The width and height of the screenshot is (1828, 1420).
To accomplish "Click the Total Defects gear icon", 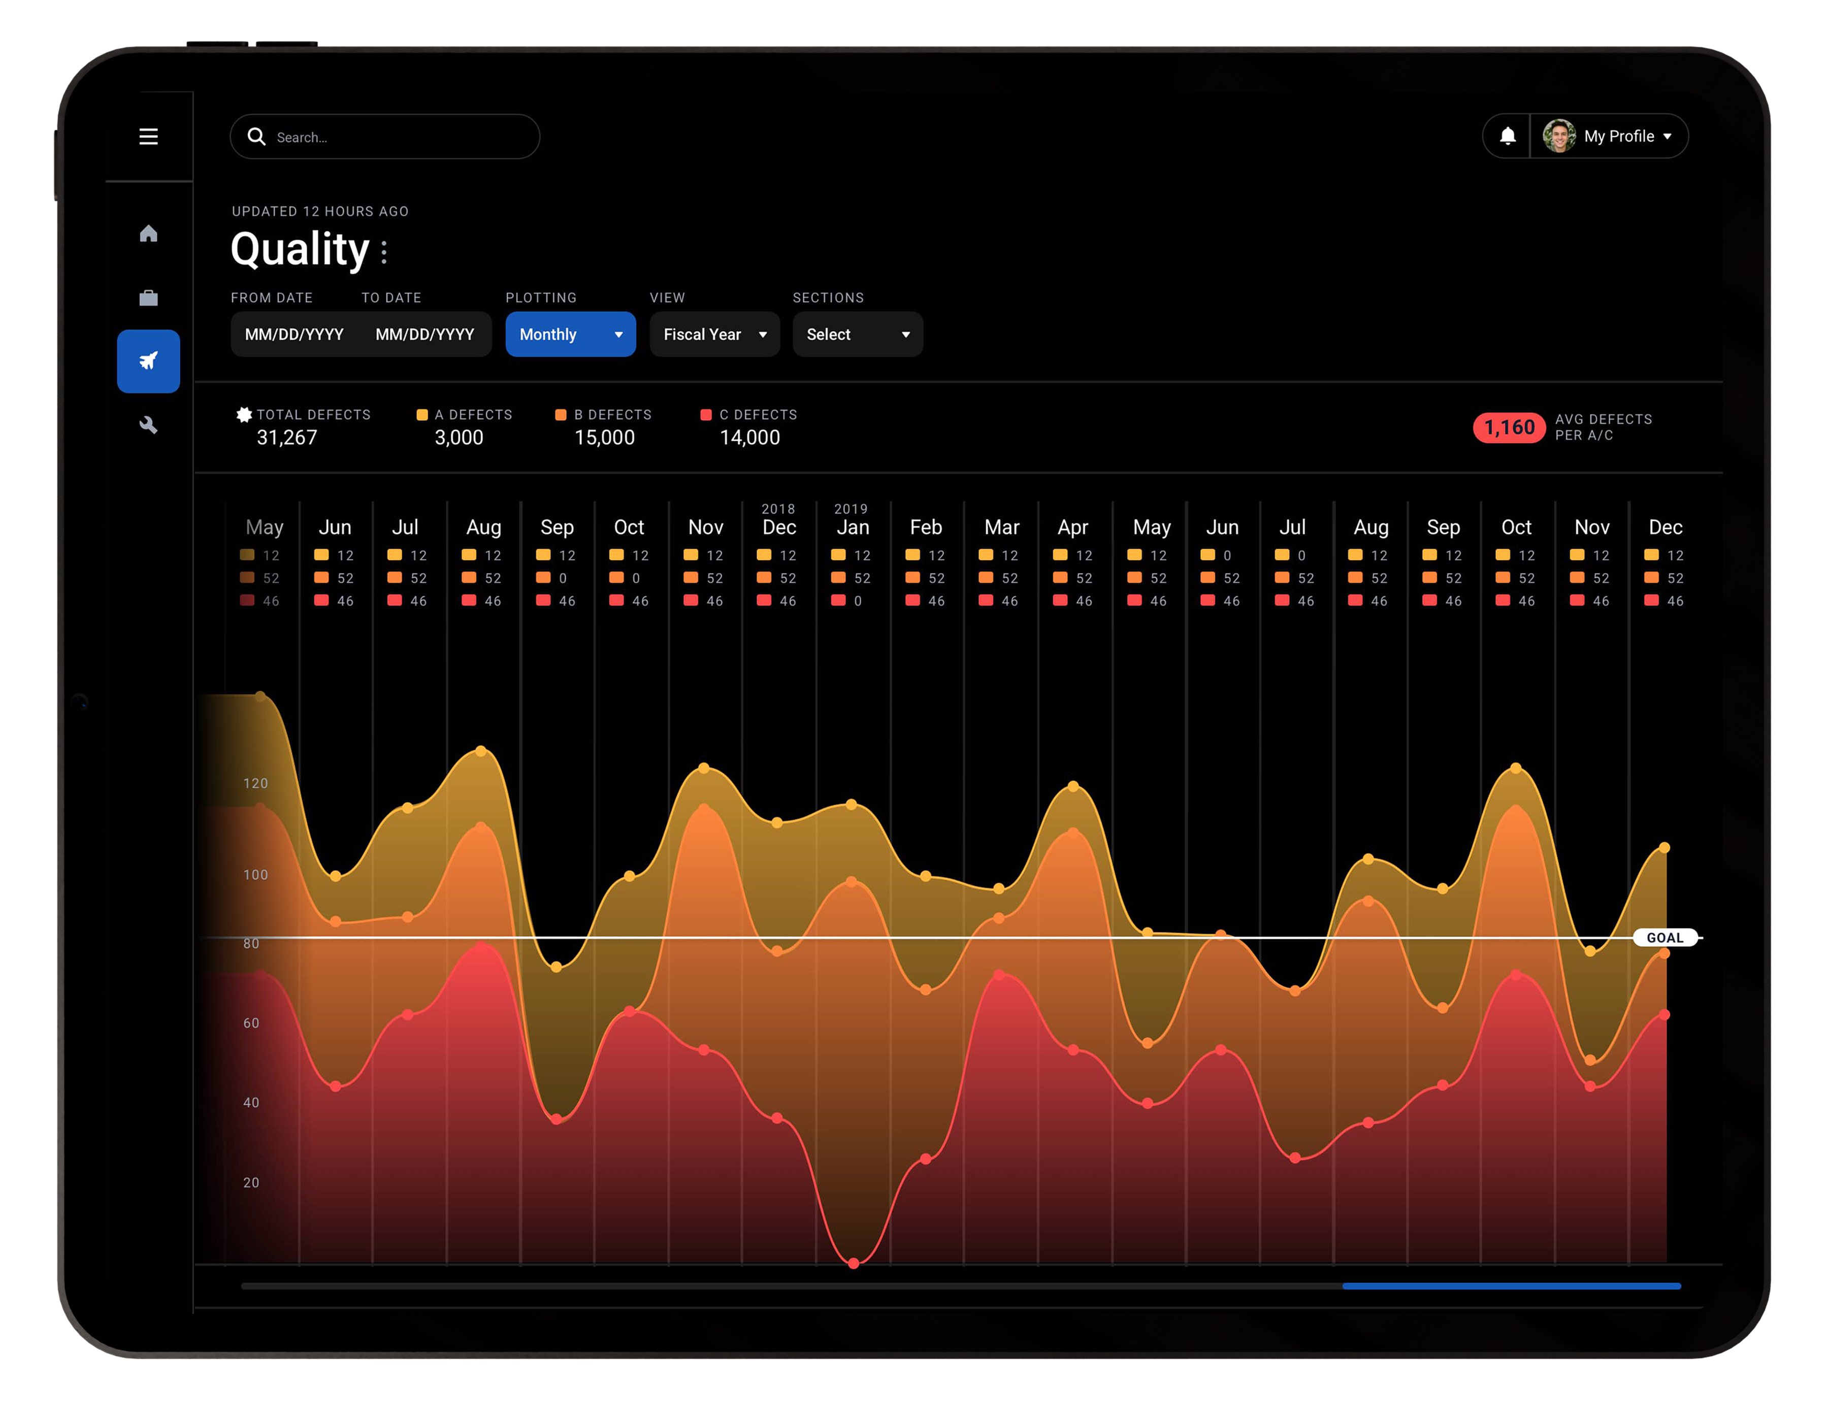I will [244, 414].
